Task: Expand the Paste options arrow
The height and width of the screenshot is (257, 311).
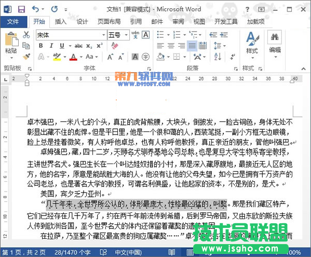Action: (x=11, y=58)
